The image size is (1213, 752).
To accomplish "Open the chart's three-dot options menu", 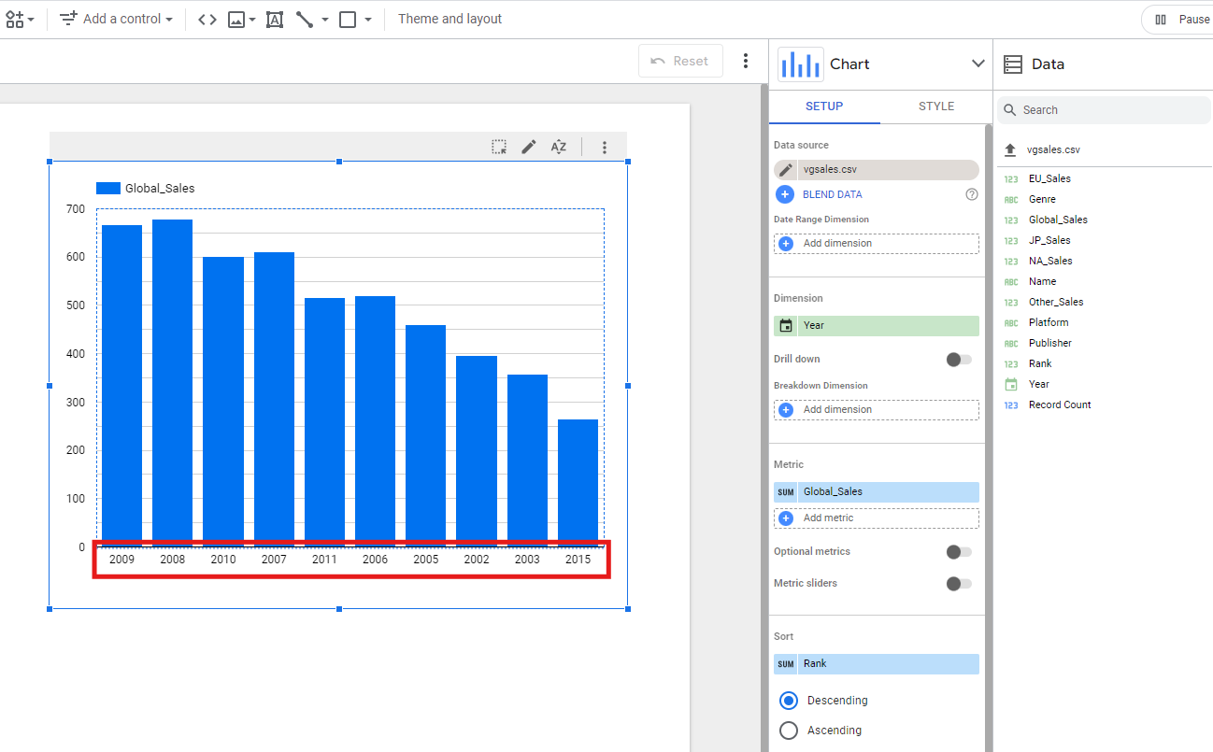I will tap(605, 147).
